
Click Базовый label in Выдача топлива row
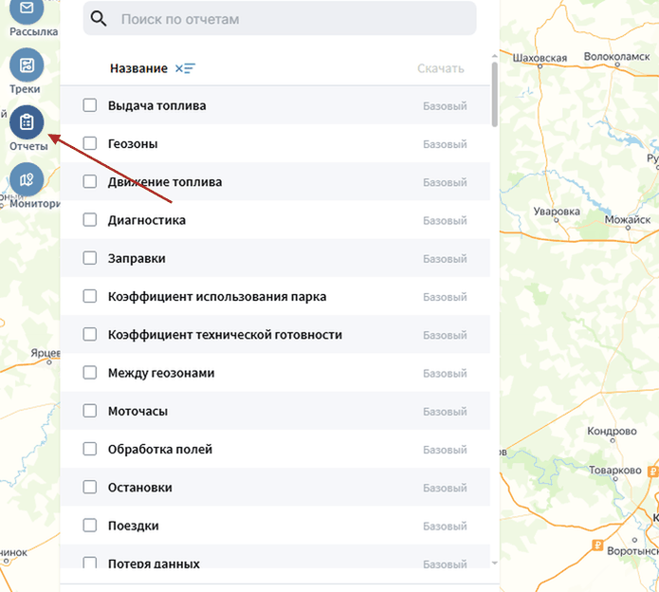coord(445,106)
